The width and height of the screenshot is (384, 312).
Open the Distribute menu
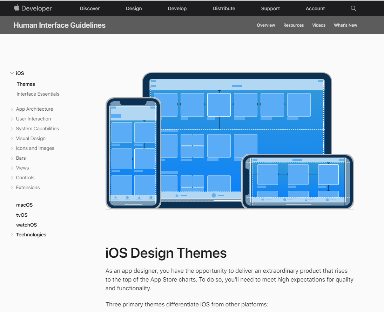224,8
